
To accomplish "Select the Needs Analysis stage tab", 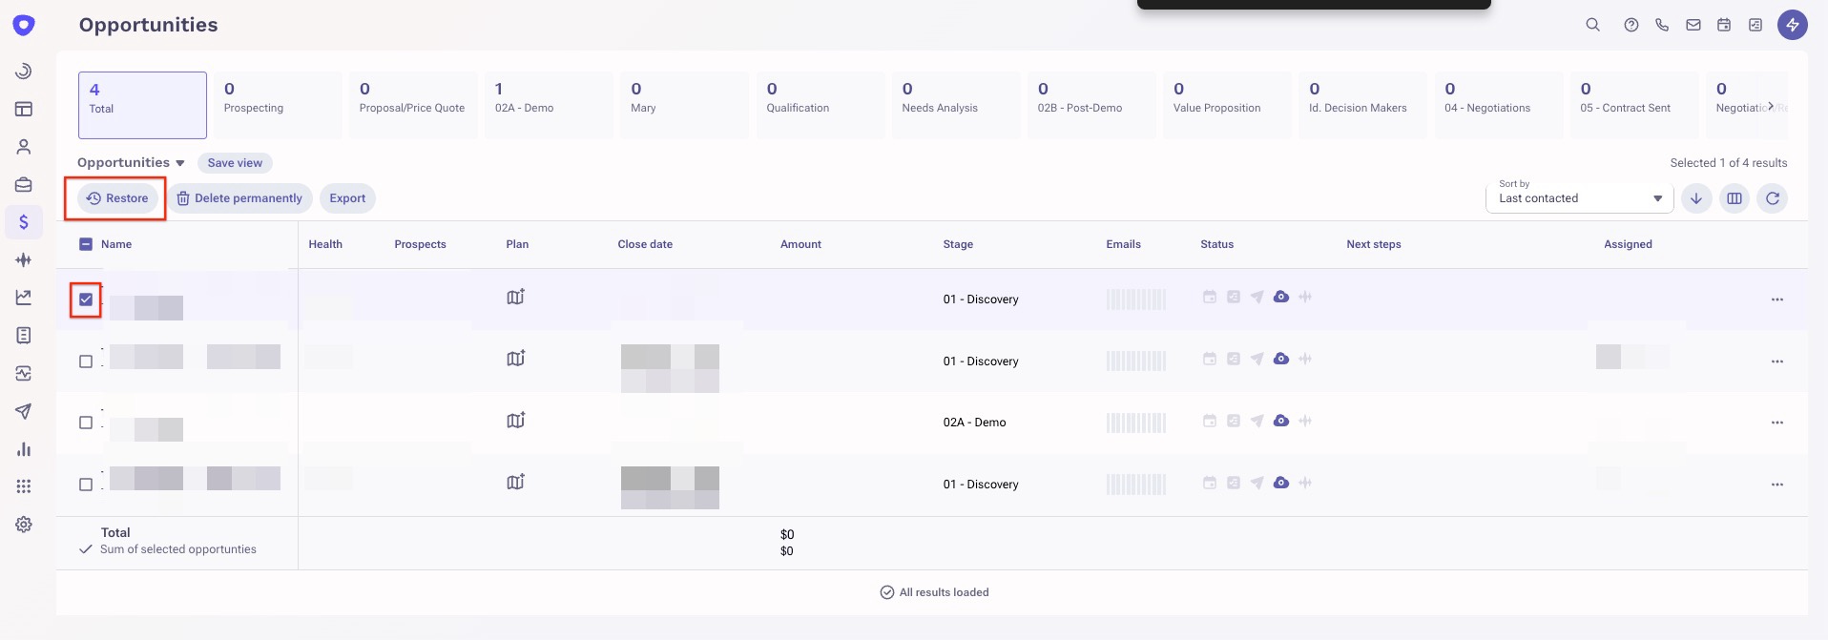I will 956,105.
